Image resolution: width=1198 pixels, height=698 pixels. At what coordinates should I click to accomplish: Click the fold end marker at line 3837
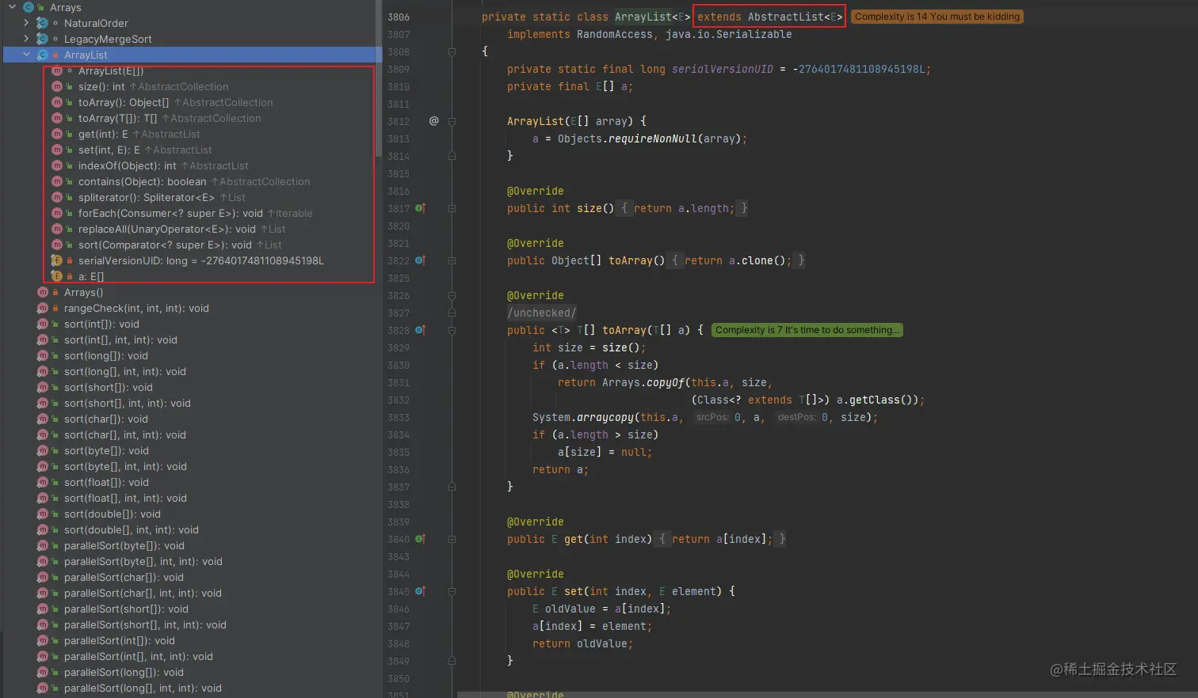(x=452, y=487)
